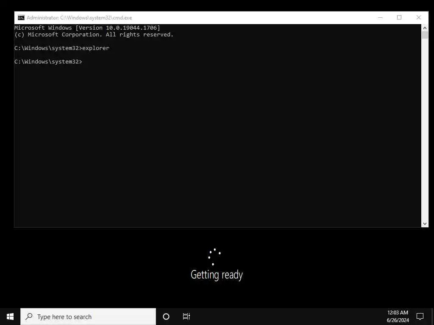Click the taskbar clock showing 12:03 AM

click(x=398, y=313)
